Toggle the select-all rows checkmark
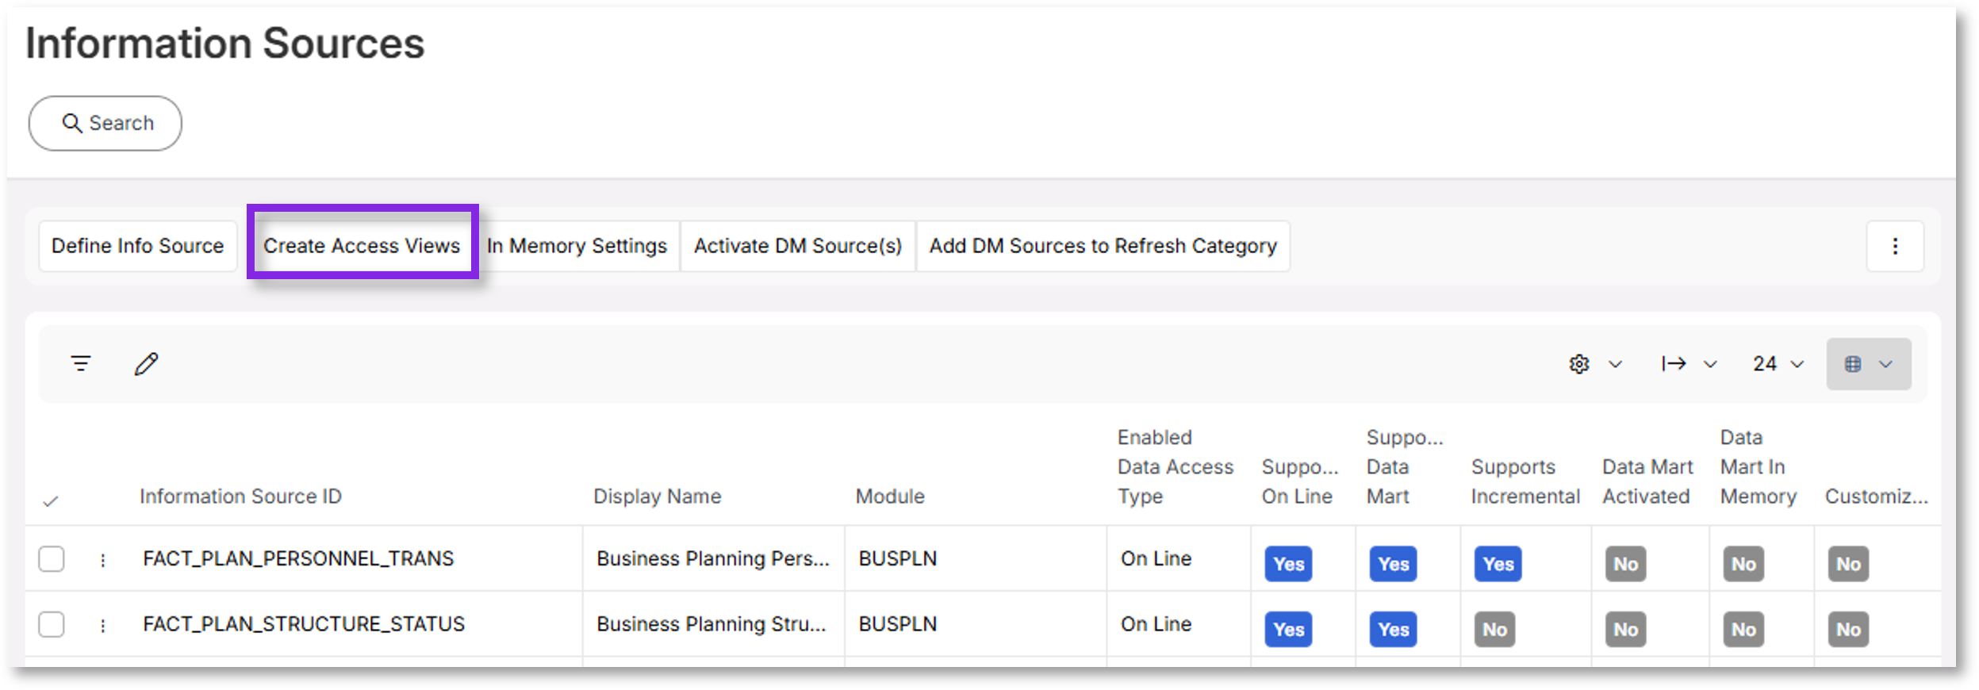Screen dimensions: 1979x690 (51, 500)
